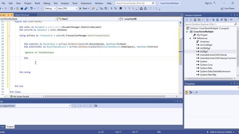Click the Search Visual Studio box
The image size is (239, 134).
(135, 3)
